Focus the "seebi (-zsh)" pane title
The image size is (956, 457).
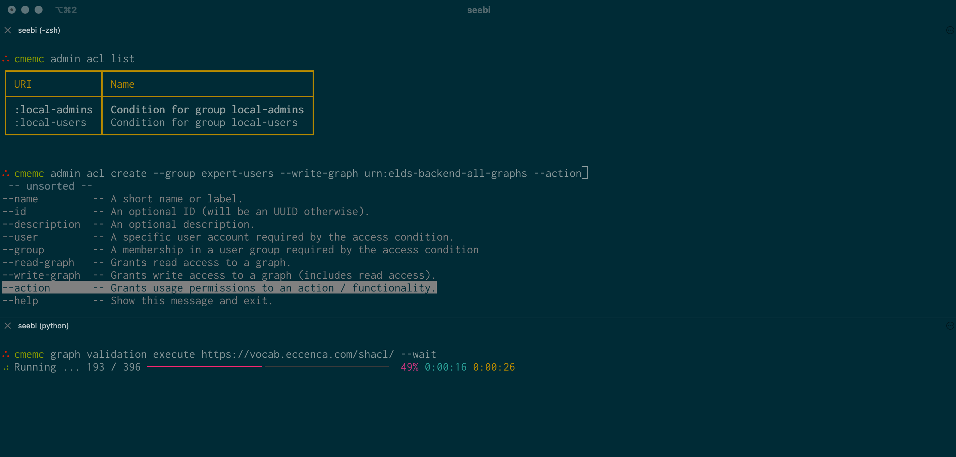point(39,30)
